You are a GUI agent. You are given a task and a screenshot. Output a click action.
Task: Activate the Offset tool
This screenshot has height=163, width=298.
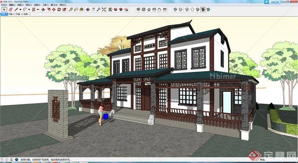(49, 9)
